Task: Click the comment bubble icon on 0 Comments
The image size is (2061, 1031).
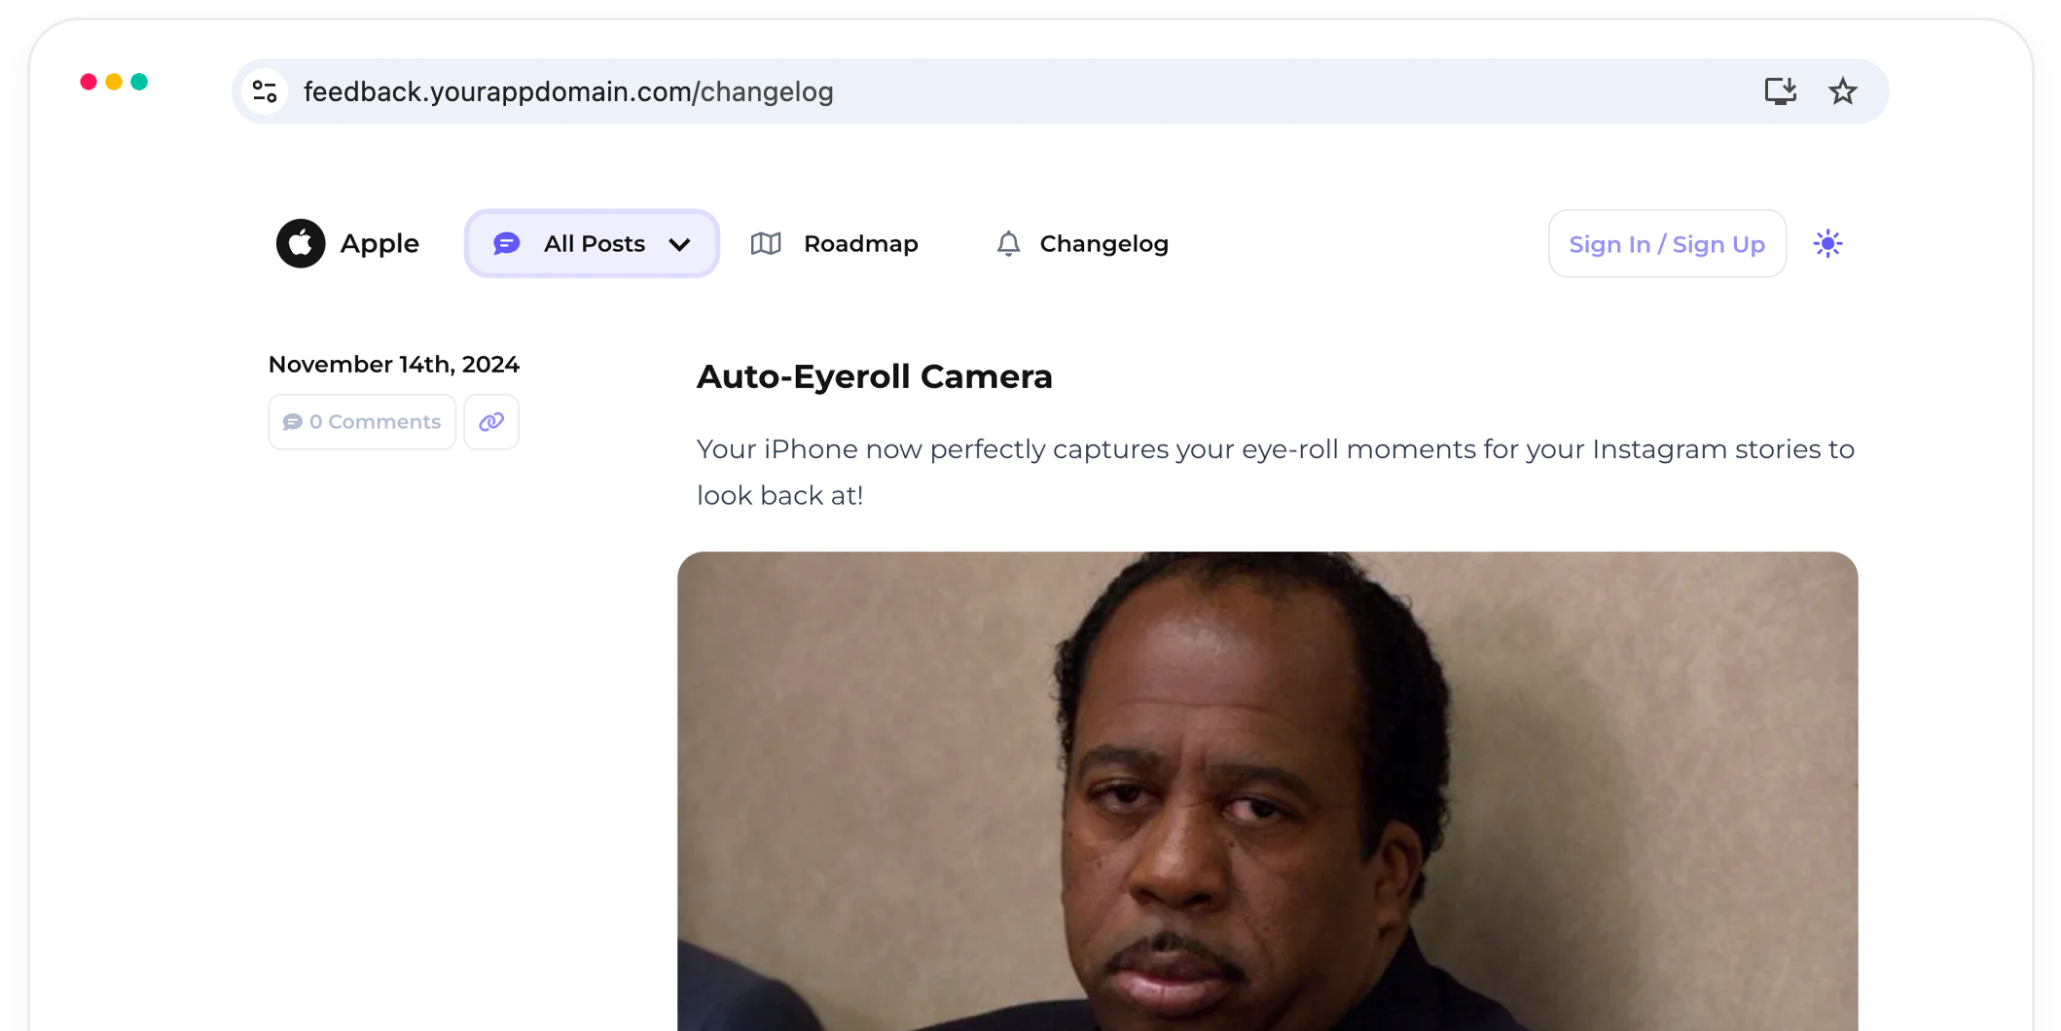Action: pyautogui.click(x=295, y=421)
